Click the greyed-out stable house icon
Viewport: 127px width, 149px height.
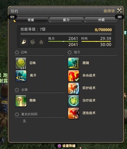(x=41, y=42)
